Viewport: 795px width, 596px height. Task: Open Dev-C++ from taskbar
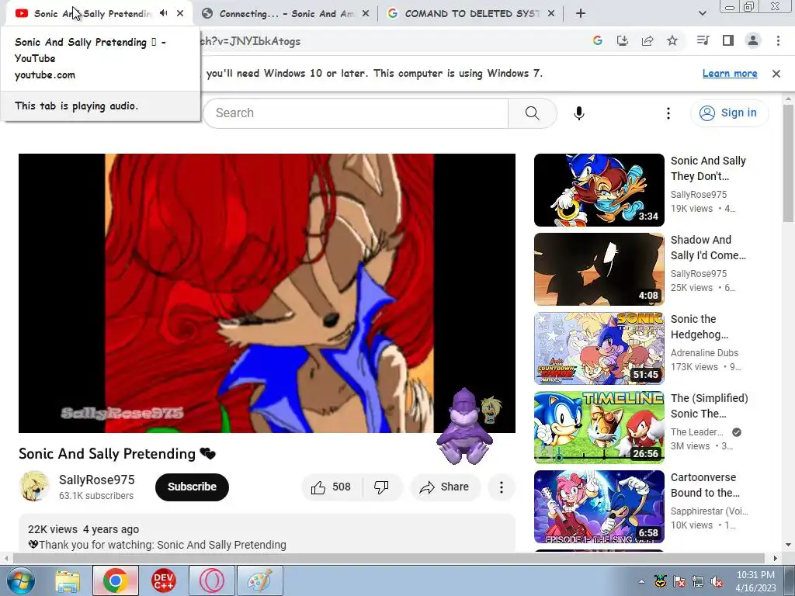(163, 580)
